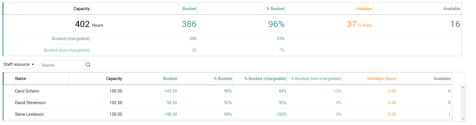Viewport: 476px width, 125px height.
Task: Click the scroll down arrow of staff table
Action: (x=463, y=119)
